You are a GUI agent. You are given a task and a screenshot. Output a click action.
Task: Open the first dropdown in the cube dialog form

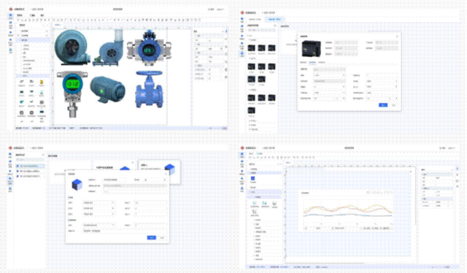(99, 203)
